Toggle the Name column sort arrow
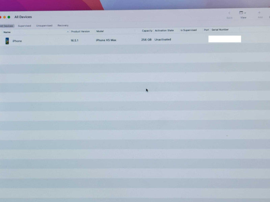Image resolution: width=270 pixels, height=202 pixels. pos(68,32)
